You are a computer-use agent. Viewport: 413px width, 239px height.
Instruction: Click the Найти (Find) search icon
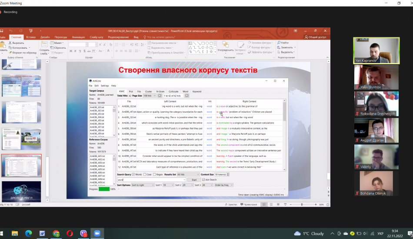[279, 43]
